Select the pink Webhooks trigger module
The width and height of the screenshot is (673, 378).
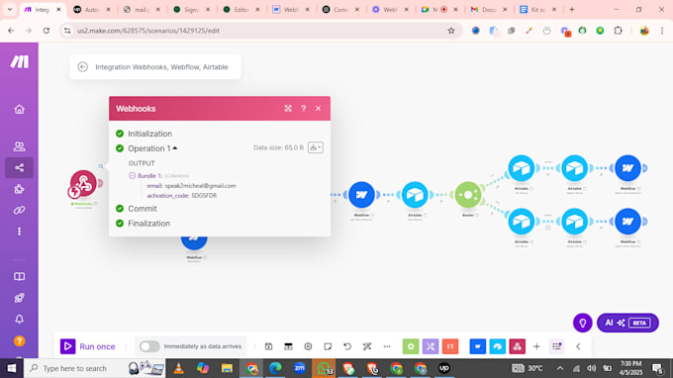[x=84, y=183]
